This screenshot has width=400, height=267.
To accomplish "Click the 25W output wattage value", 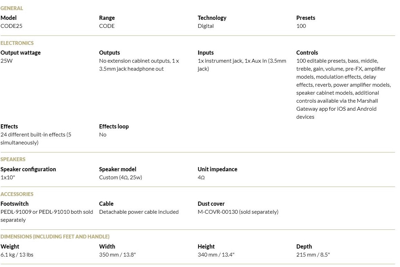I will tap(6, 61).
